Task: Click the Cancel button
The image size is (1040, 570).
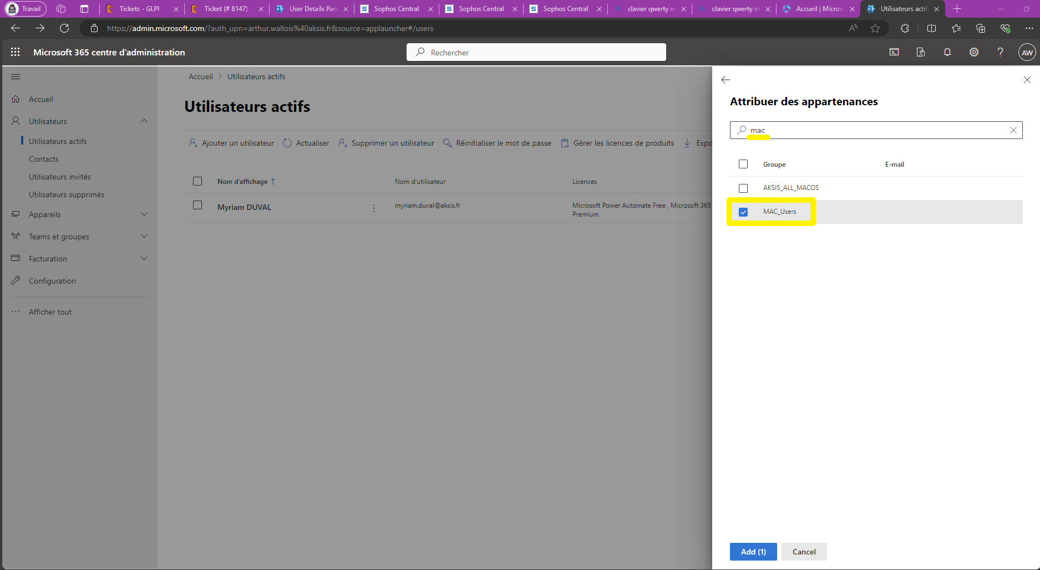Action: click(x=804, y=552)
